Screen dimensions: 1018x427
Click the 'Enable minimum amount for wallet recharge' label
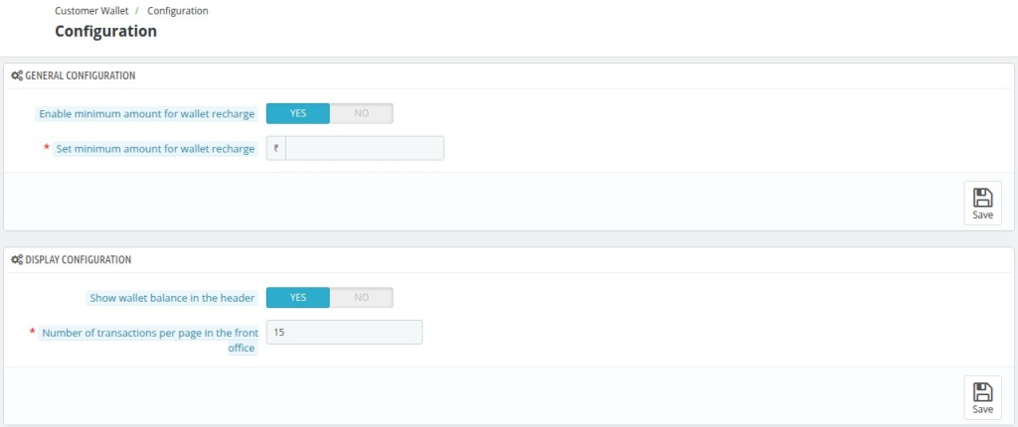coord(147,113)
